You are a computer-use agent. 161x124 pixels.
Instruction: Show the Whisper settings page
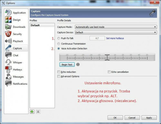click(x=17, y=62)
